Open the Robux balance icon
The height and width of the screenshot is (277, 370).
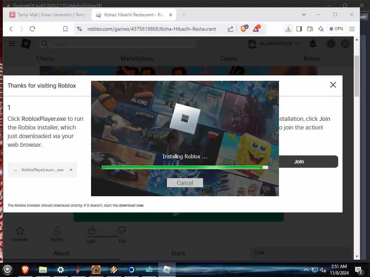331,44
